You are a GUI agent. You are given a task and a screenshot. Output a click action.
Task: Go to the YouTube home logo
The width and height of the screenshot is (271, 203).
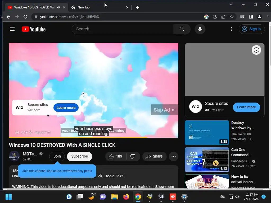[34, 29]
